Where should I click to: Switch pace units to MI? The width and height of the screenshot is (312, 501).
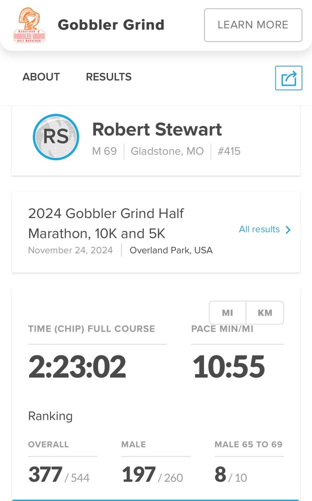pos(227,313)
